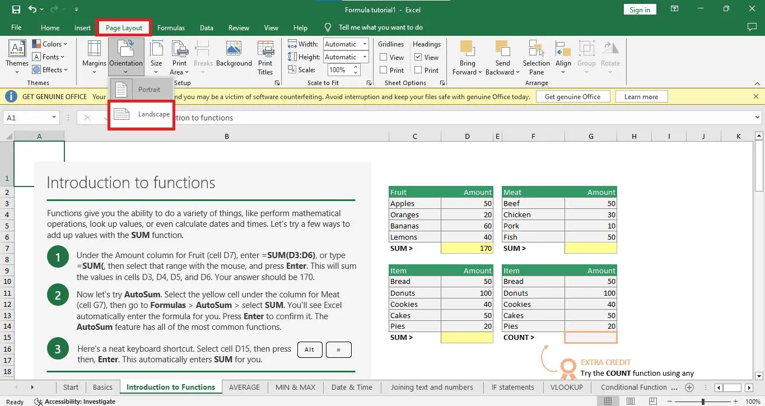Click the Get genuine Office button
Viewport: 765px width, 406px height.
click(x=573, y=96)
